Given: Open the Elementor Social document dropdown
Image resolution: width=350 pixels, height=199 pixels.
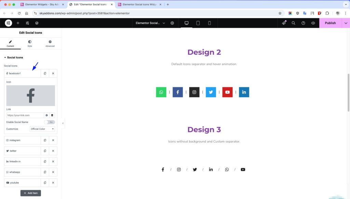Looking at the screenshot, I should click(150, 23).
